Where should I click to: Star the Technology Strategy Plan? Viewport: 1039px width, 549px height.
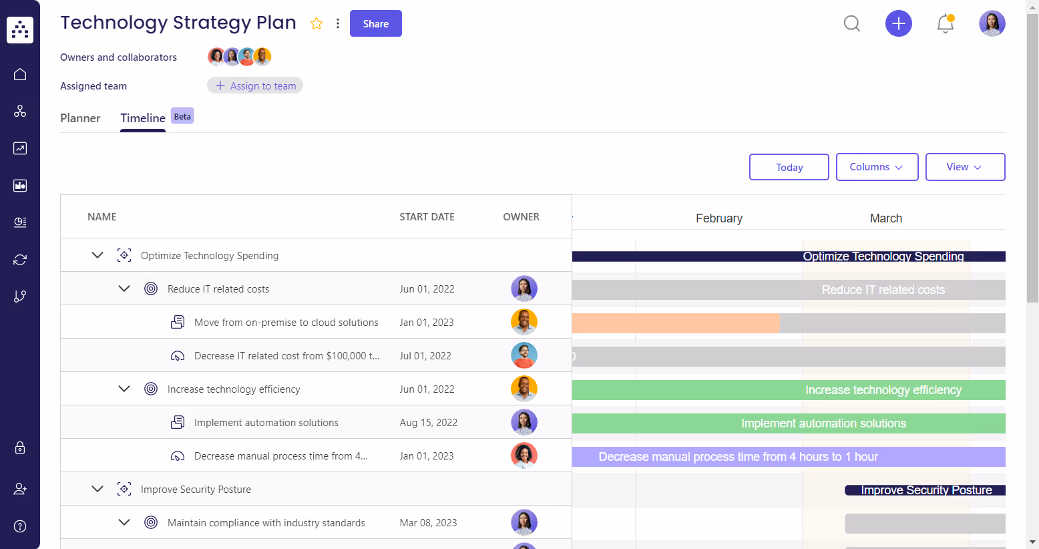pos(316,23)
